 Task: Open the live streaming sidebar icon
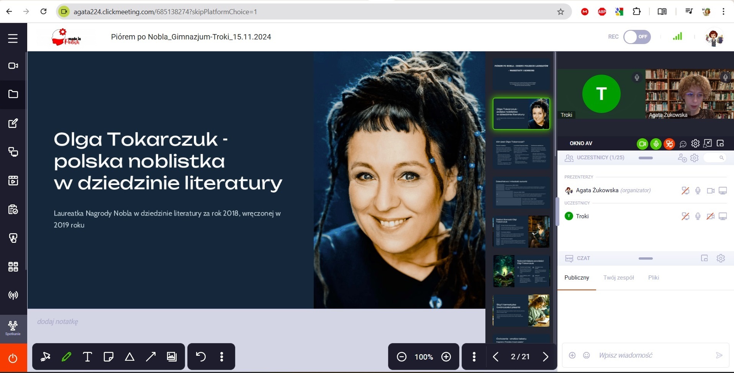click(x=13, y=295)
